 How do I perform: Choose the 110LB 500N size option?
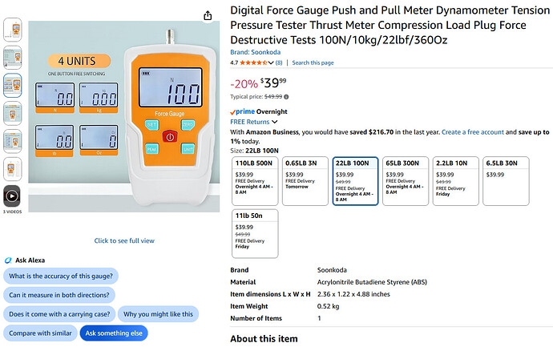(x=255, y=181)
